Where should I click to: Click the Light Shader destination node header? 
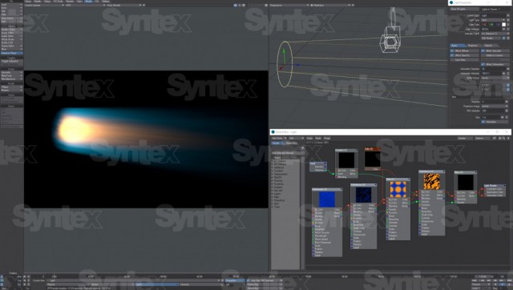(495, 186)
